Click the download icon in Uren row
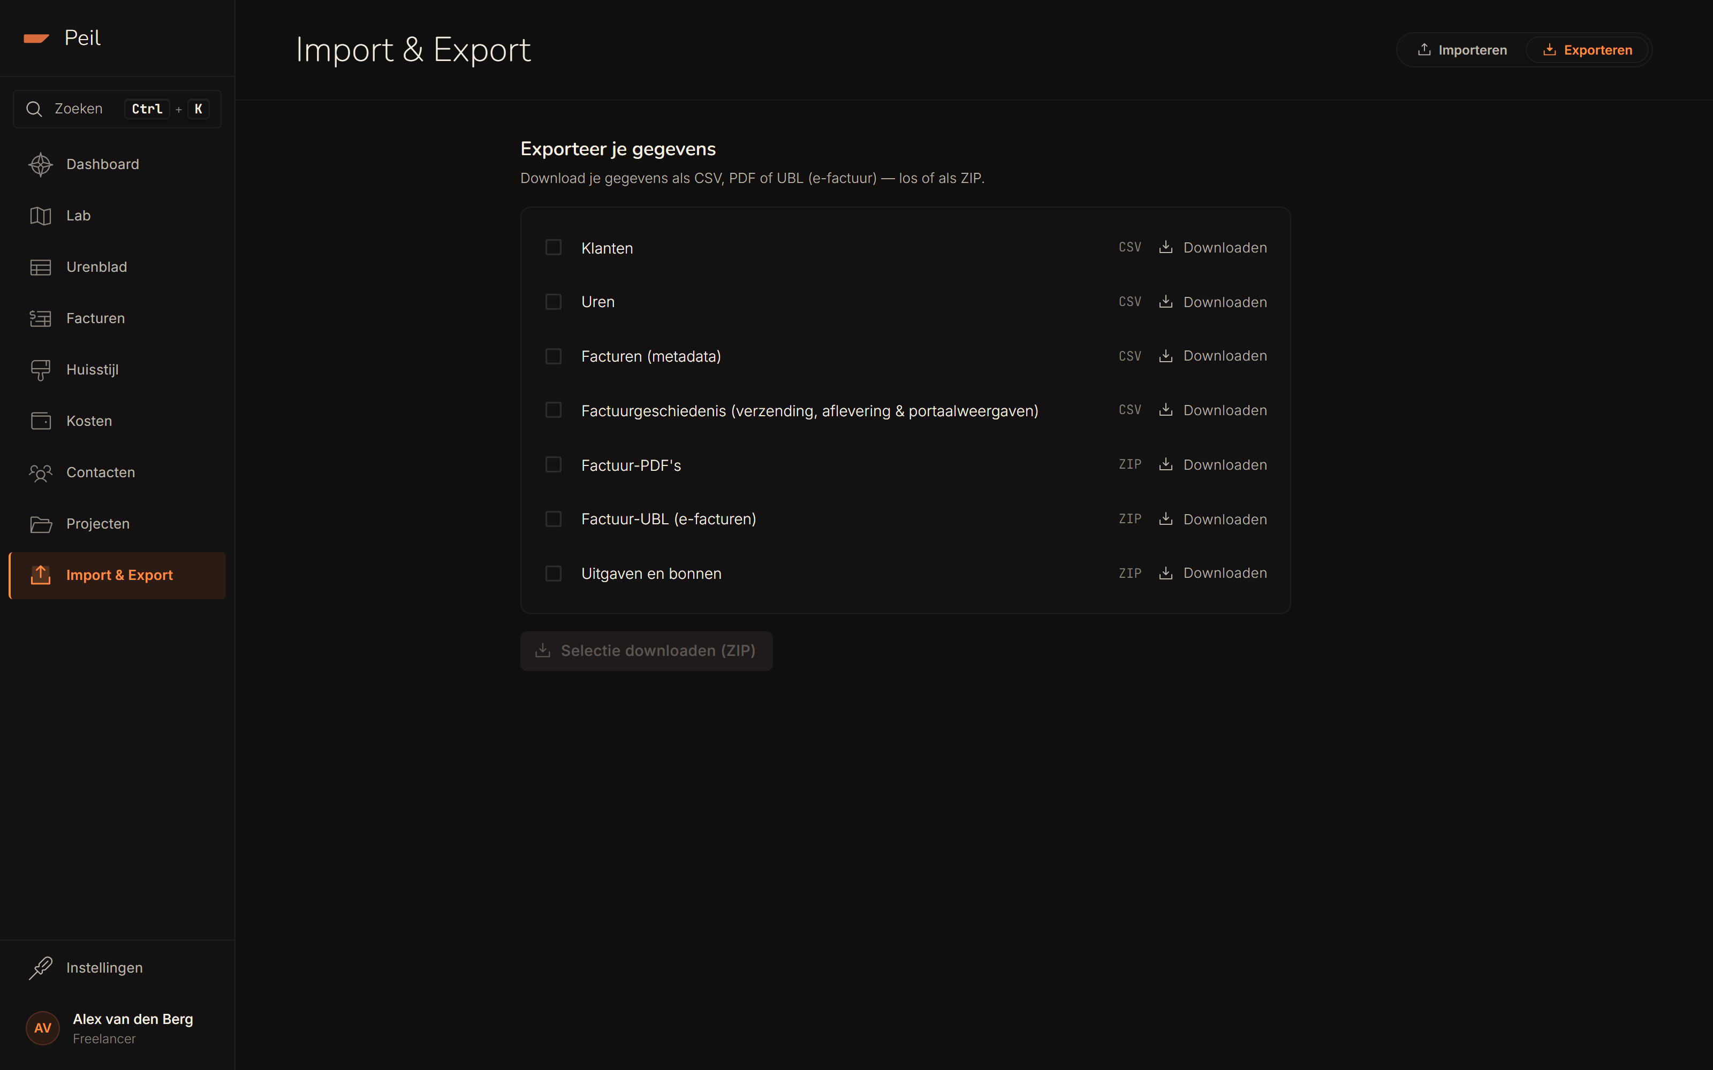 [1166, 301]
